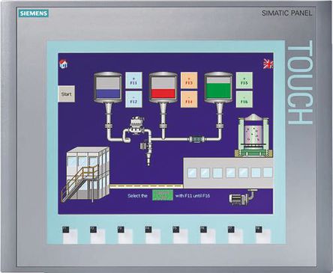This screenshot has height=273, width=333.
Task: Click the factory building with windows
Action: 228,173
